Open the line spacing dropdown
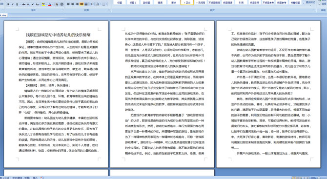The width and height of the screenshot is (327, 179). pyautogui.click(x=92, y=4)
